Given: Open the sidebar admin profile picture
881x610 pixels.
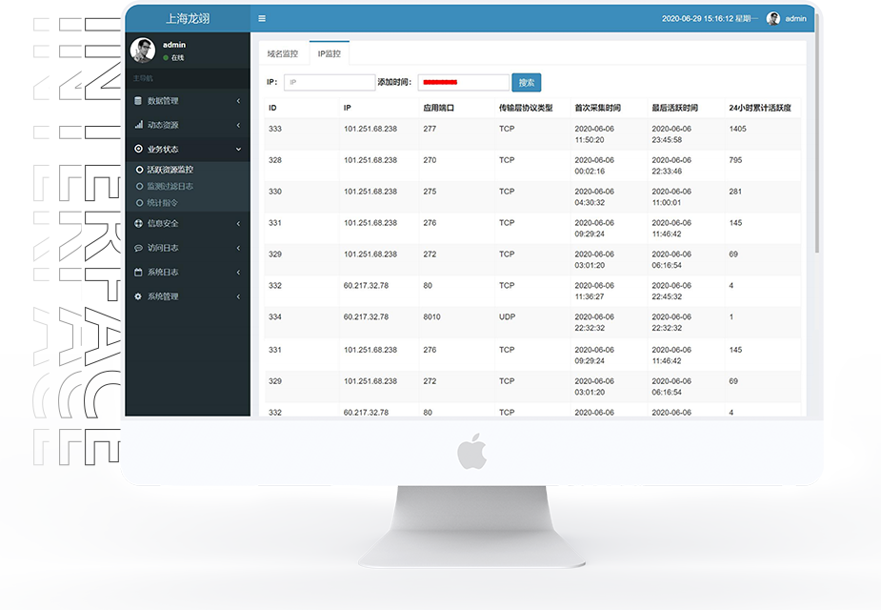Looking at the screenshot, I should point(143,51).
